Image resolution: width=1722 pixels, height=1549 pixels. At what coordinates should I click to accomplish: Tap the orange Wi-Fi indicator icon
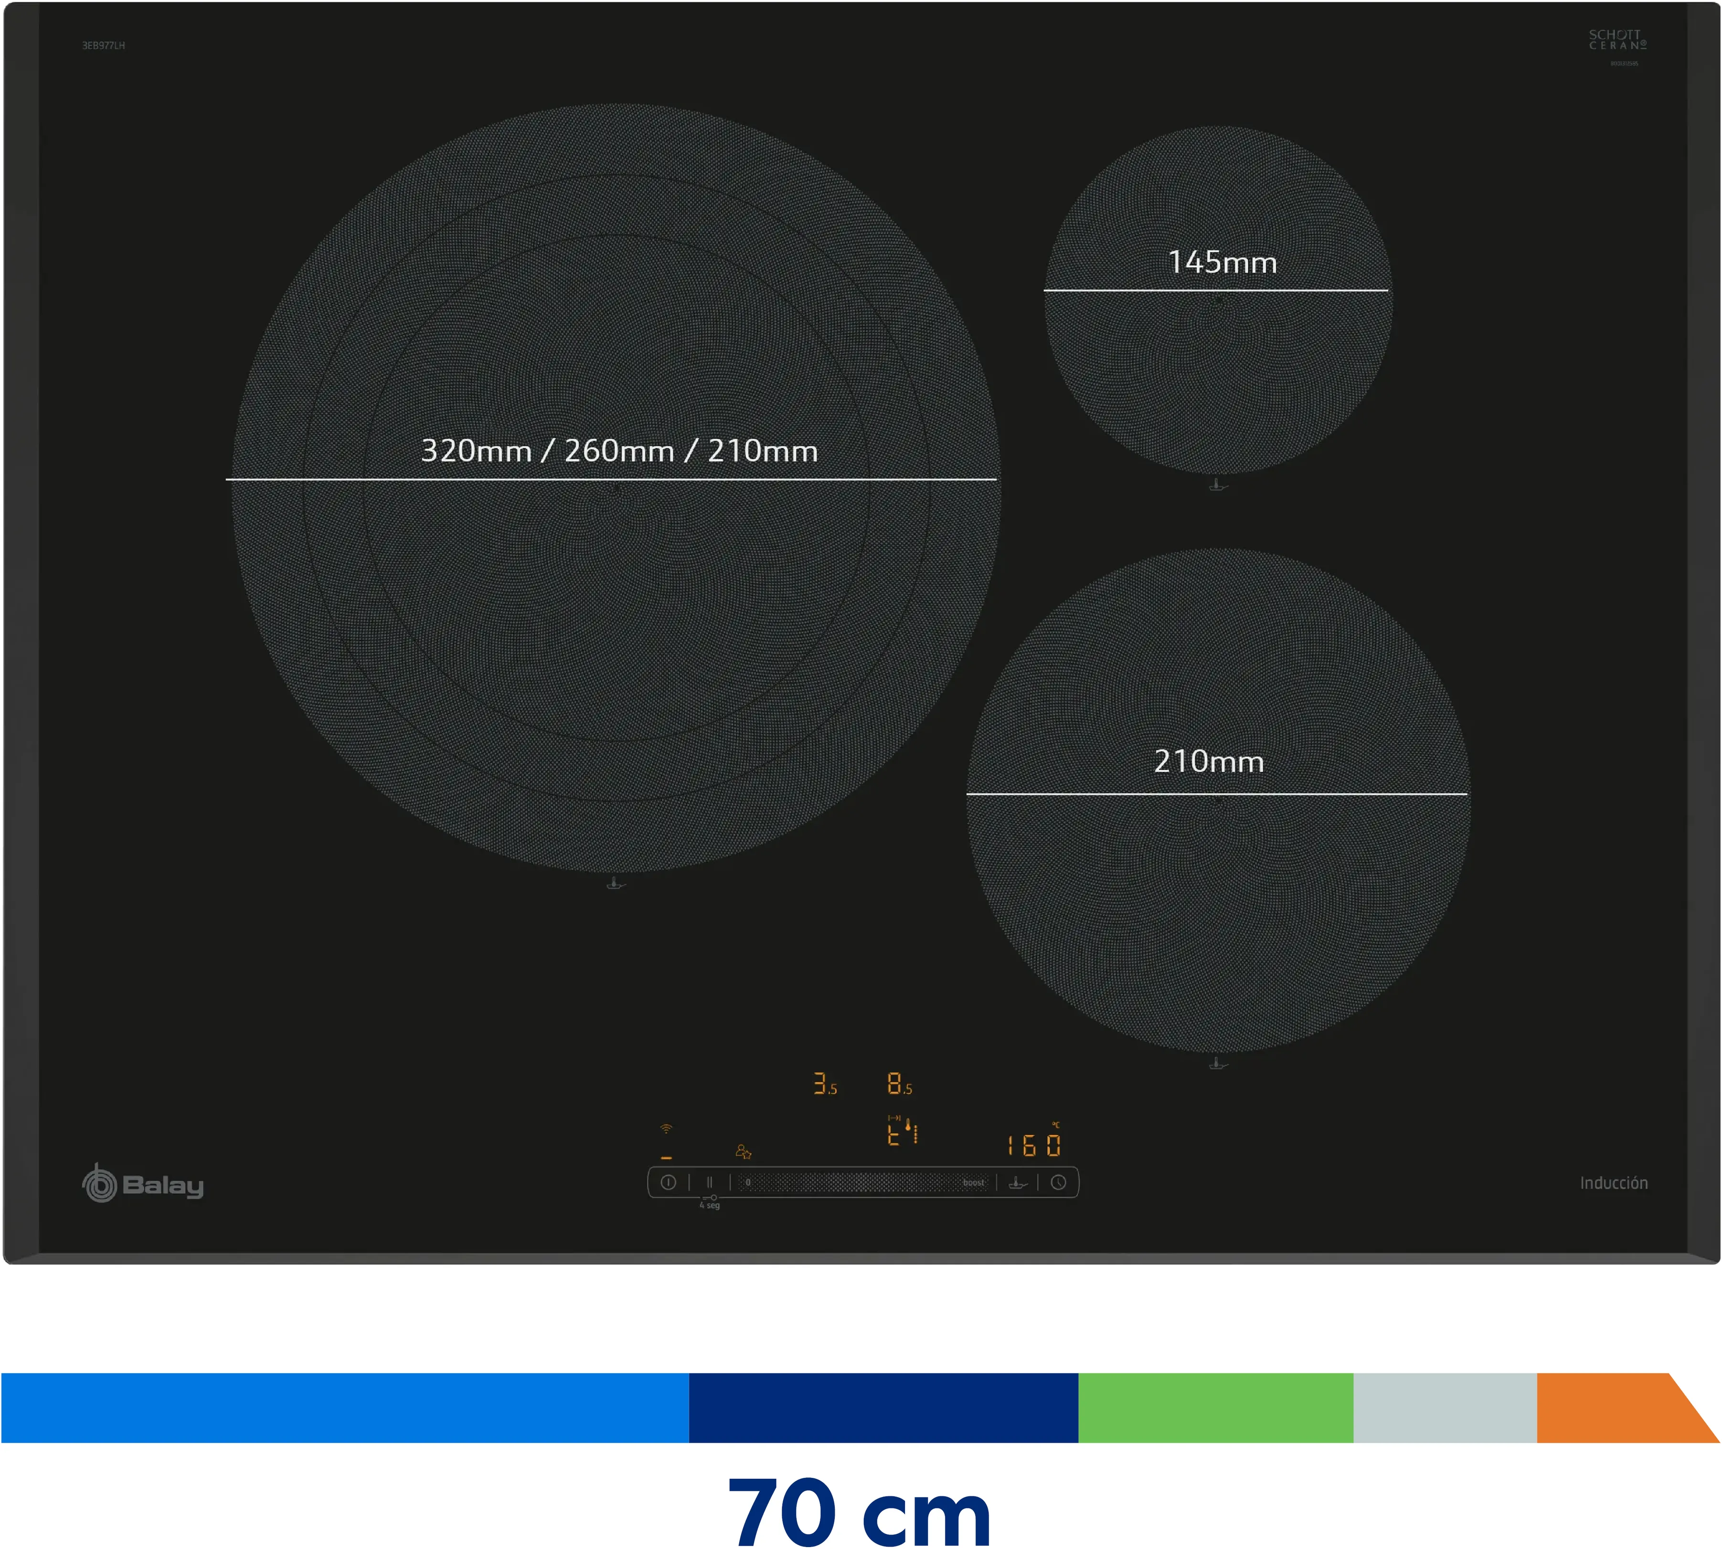pyautogui.click(x=667, y=1128)
